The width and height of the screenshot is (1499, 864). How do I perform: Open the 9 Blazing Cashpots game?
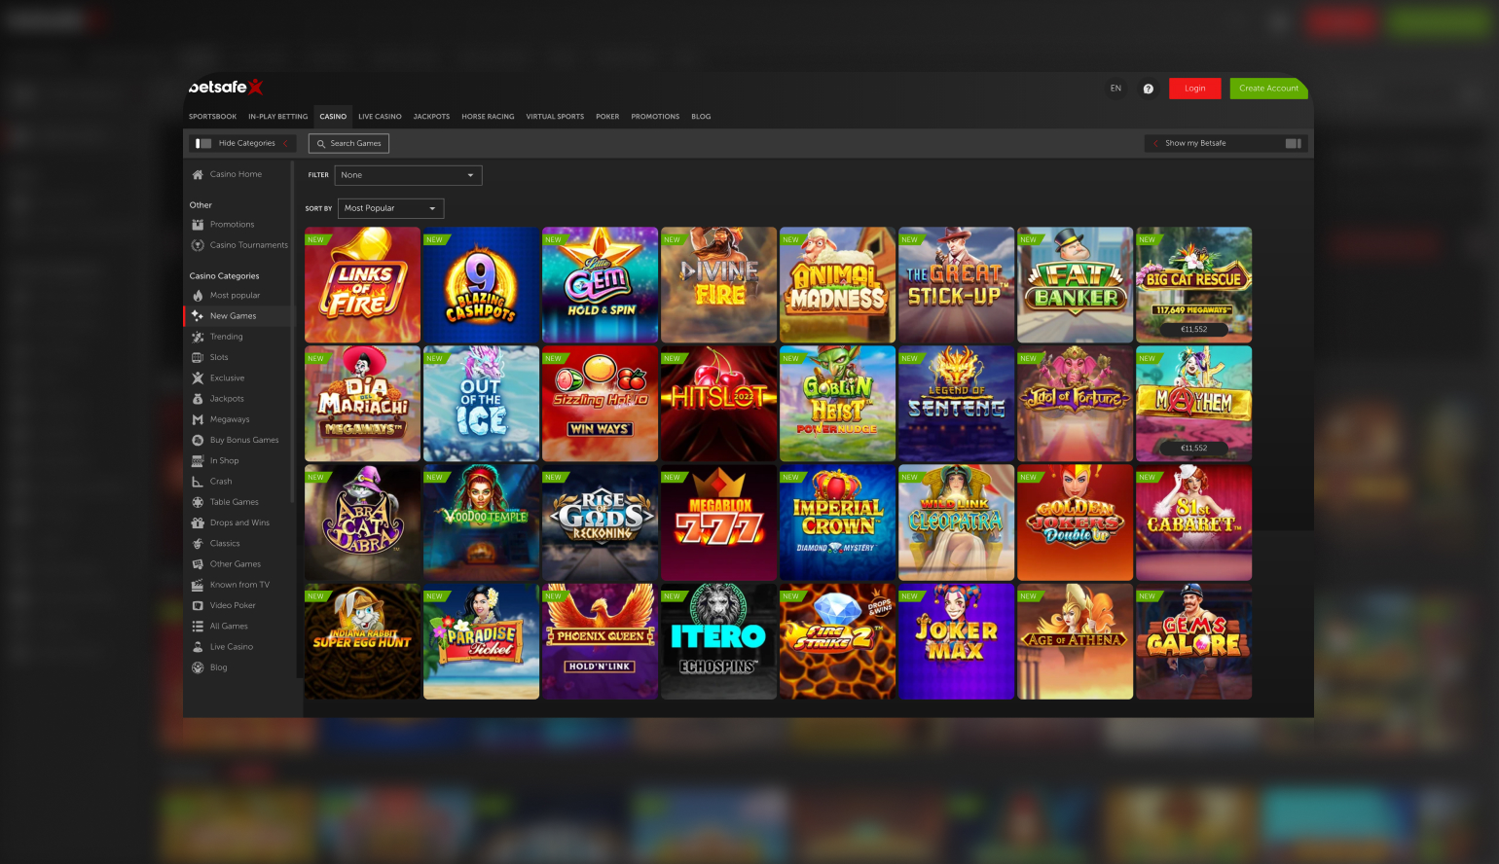[x=481, y=285]
